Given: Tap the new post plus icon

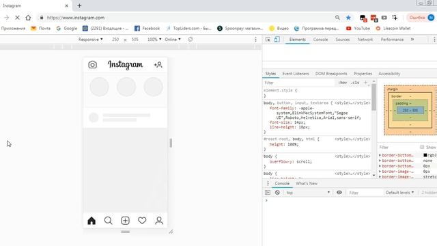Looking at the screenshot, I should click(x=125, y=221).
